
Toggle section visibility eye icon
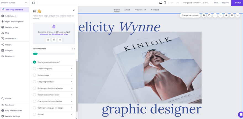point(226,15)
